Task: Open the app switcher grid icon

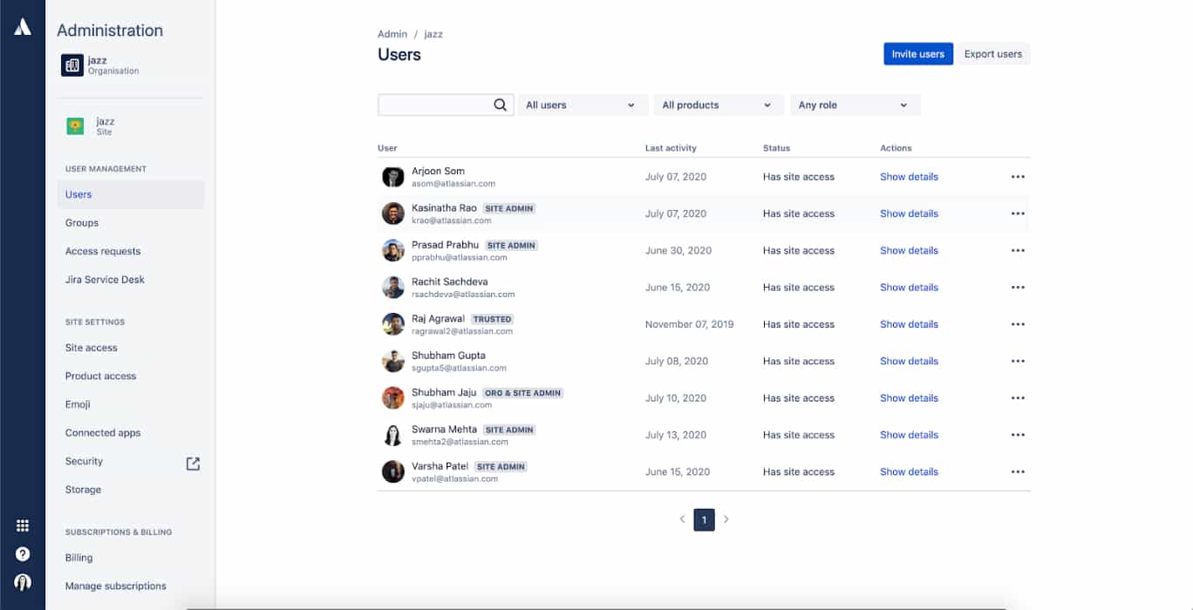Action: point(22,525)
